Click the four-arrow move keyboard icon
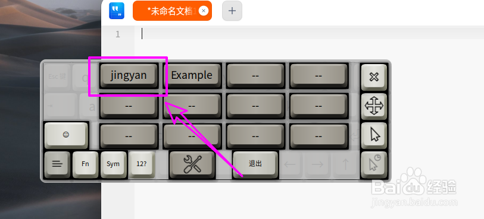This screenshot has height=219, width=484. click(374, 106)
